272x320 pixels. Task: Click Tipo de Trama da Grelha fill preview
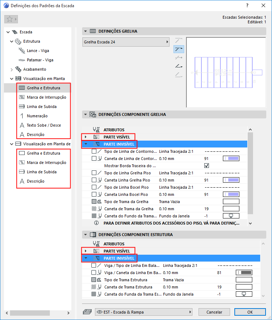coord(231,202)
